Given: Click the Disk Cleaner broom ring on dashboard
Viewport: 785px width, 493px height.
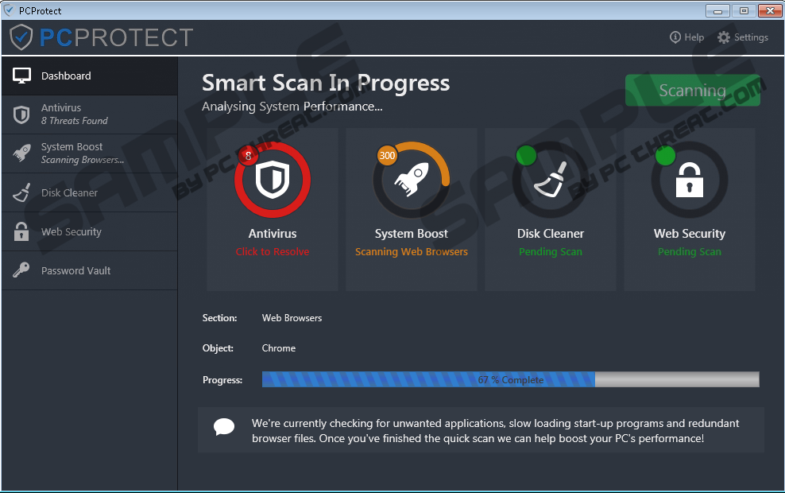Looking at the screenshot, I should pyautogui.click(x=550, y=180).
